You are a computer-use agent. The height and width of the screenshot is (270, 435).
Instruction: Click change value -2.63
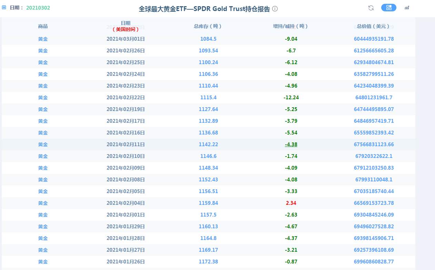coord(291,215)
